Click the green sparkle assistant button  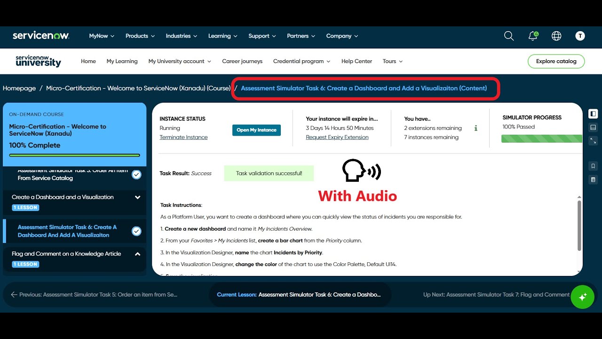582,297
